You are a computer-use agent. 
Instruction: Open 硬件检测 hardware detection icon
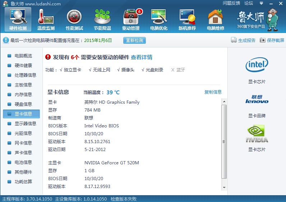click(x=18, y=19)
